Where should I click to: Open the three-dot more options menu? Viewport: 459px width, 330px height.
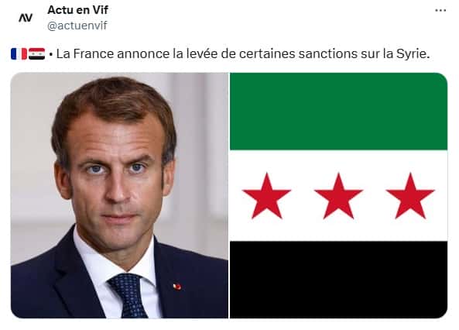tap(440, 10)
